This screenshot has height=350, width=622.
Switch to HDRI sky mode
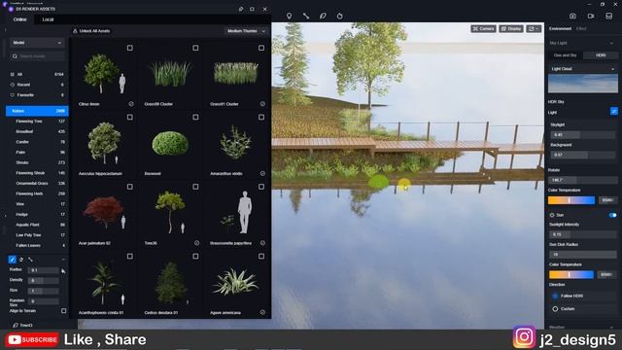tap(601, 55)
